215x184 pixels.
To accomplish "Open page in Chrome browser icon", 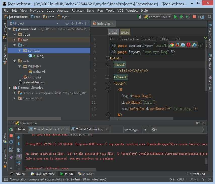I will click(172, 45).
